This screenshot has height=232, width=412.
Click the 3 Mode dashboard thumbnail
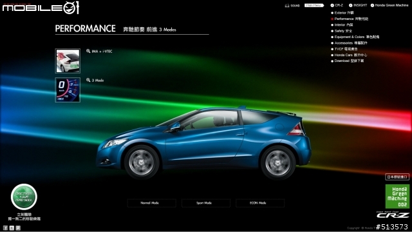tap(68, 90)
